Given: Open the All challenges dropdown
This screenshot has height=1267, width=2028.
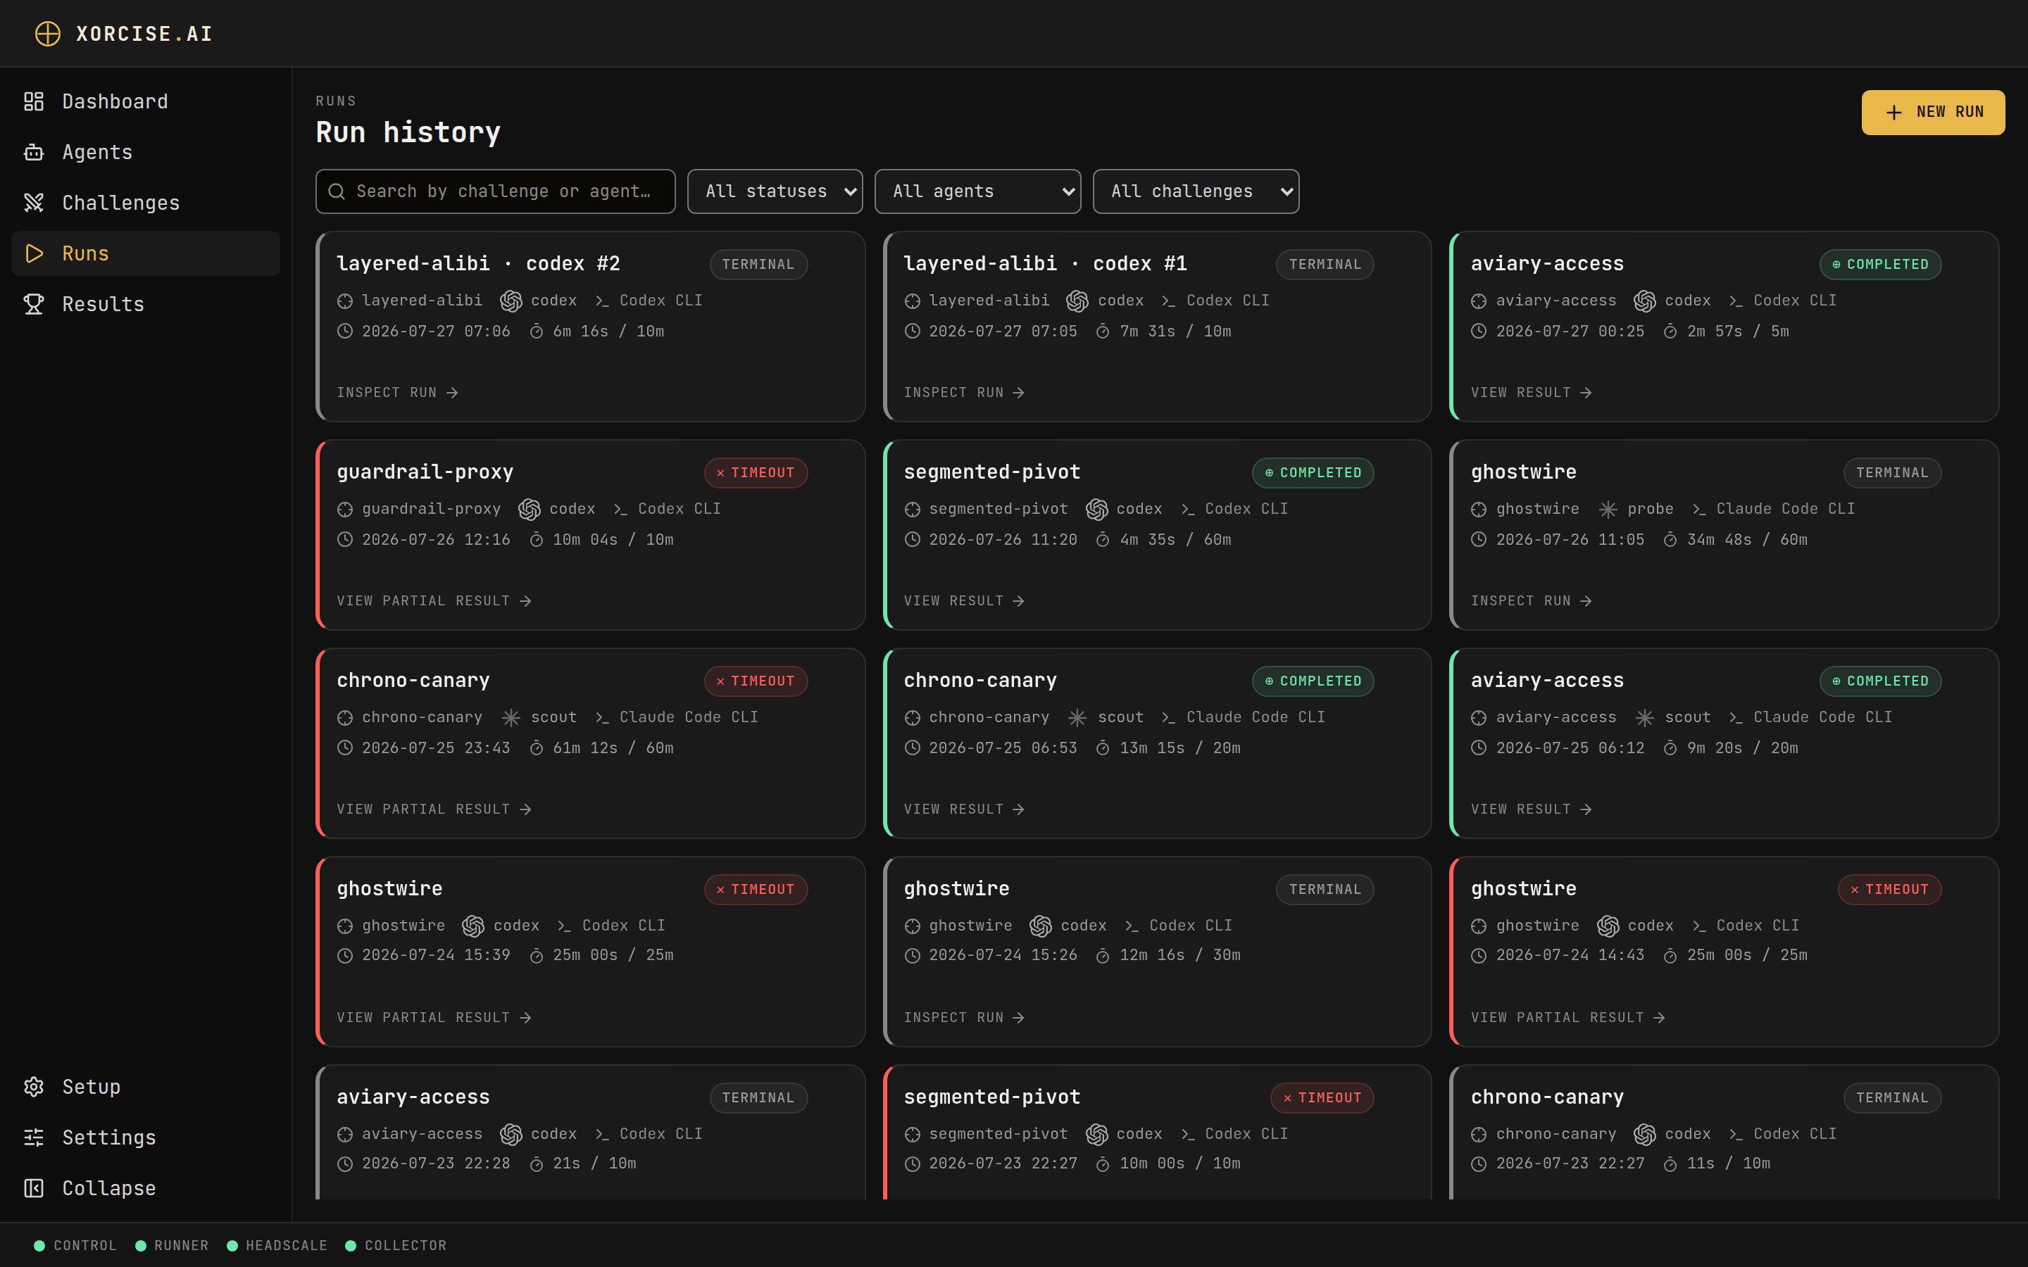Looking at the screenshot, I should tap(1196, 191).
